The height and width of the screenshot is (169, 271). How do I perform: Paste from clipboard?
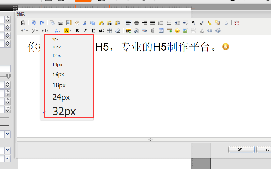coord(101,23)
